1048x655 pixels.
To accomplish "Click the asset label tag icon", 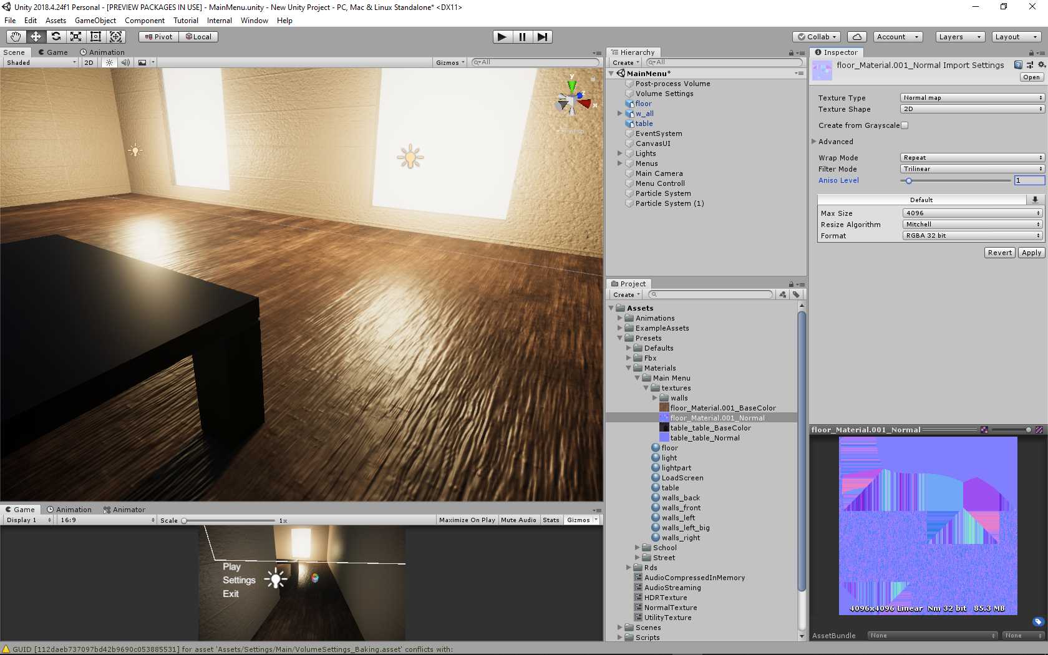I will coord(1038,622).
